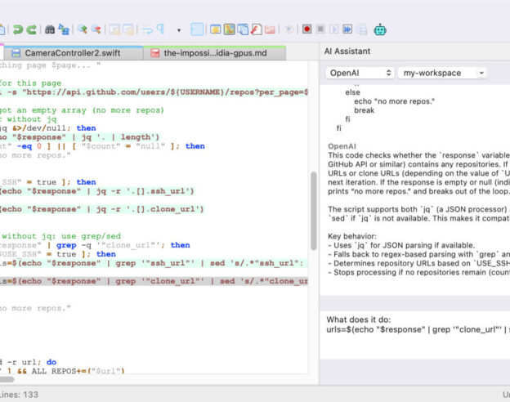This screenshot has height=402, width=510.
Task: Click the "break" line in assistant code
Action: click(364, 110)
